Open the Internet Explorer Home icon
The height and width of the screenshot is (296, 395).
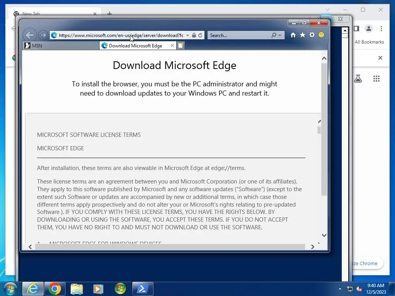[x=293, y=35]
